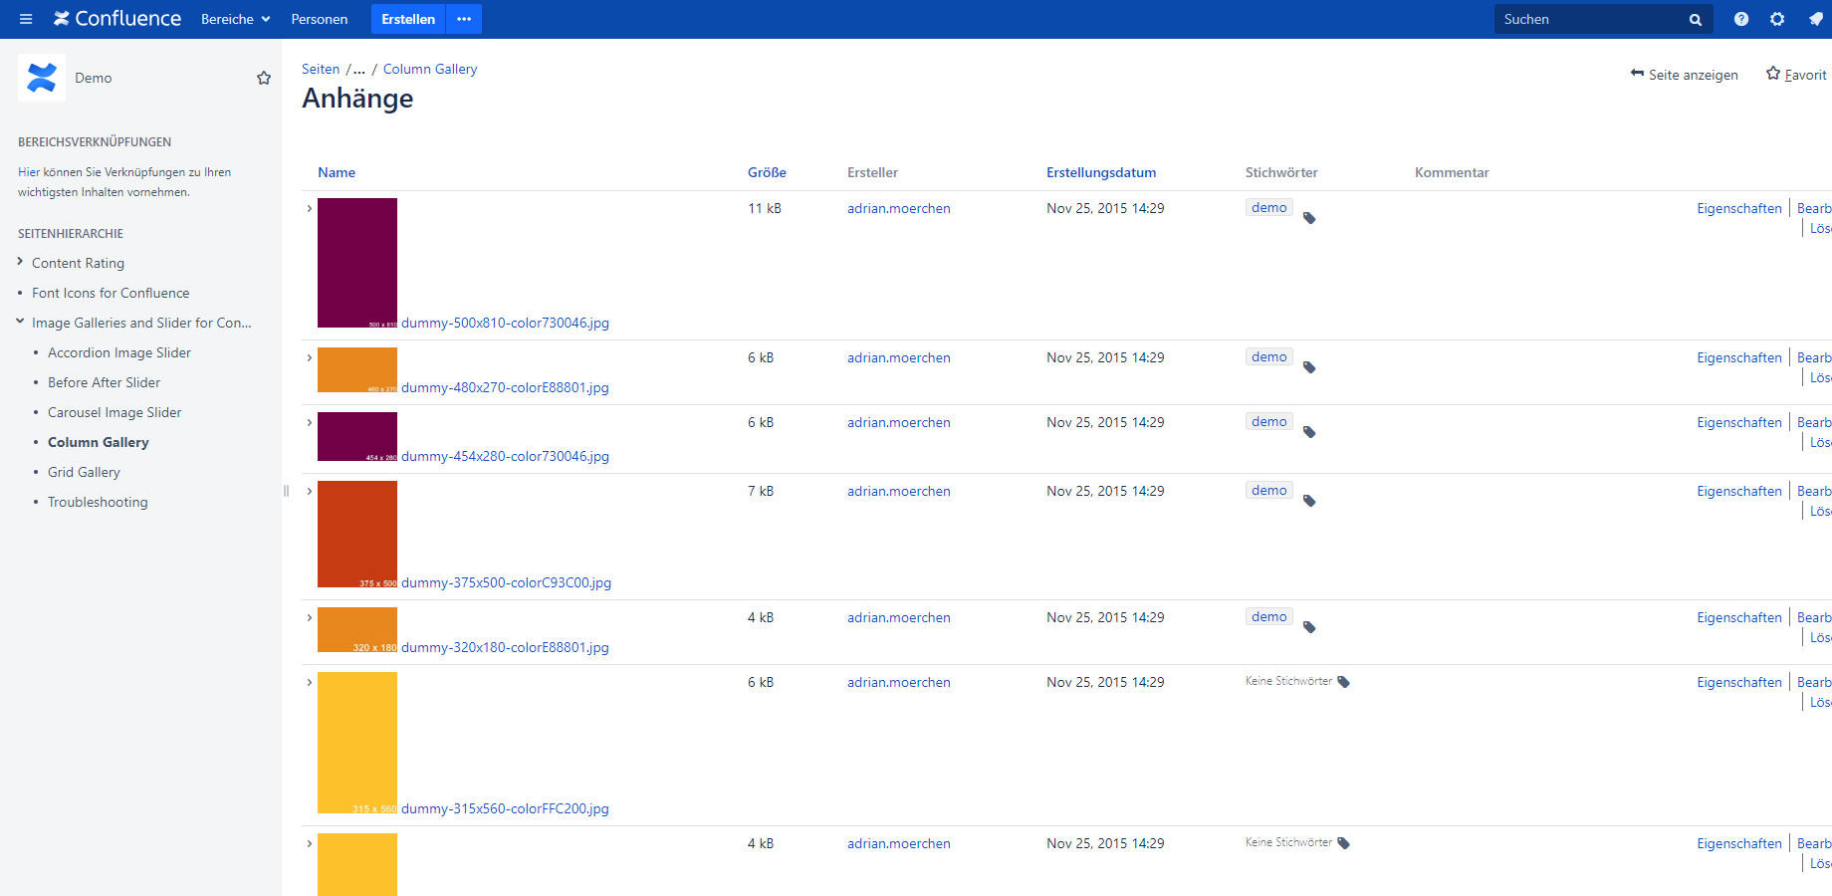Click the search magnifier icon
The width and height of the screenshot is (1832, 896).
(x=1695, y=20)
